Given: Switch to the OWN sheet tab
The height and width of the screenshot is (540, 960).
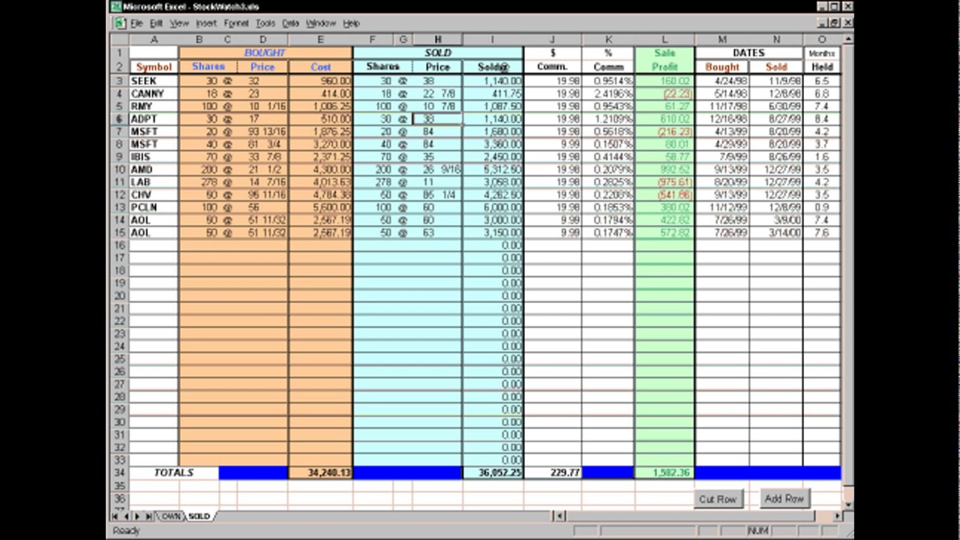Looking at the screenshot, I should tap(171, 516).
